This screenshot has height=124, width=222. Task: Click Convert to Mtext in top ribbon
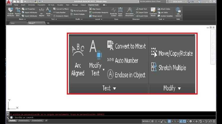(x=61, y=9)
